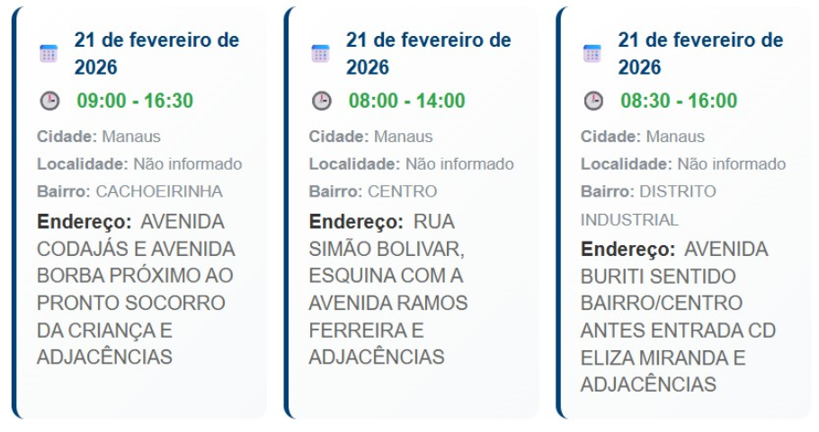
Task: Click the clock icon beside 08:30 - 16:00
Action: pyautogui.click(x=593, y=101)
